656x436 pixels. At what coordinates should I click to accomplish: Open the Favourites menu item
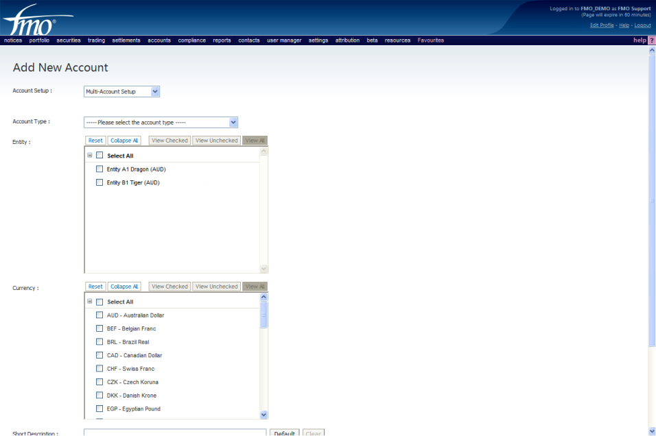click(x=430, y=40)
